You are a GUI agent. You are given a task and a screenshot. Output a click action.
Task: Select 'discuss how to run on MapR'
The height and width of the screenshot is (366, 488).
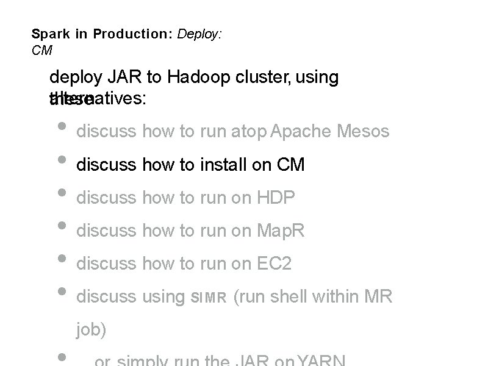[x=190, y=231]
